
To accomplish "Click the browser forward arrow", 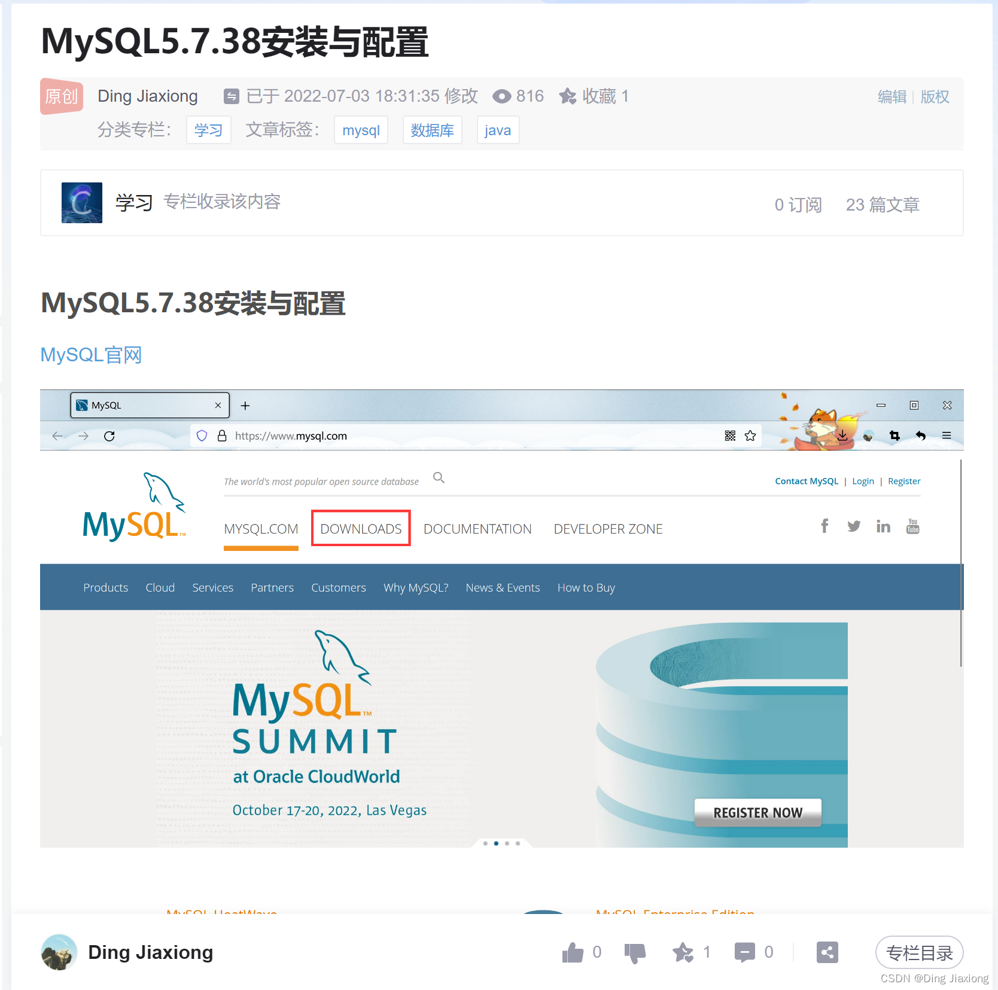I will click(83, 436).
